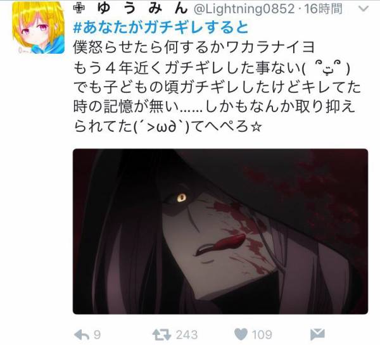This screenshot has width=380, height=345.
Task: Click the tweet line ending てへぺろ☆
Action: 168,127
